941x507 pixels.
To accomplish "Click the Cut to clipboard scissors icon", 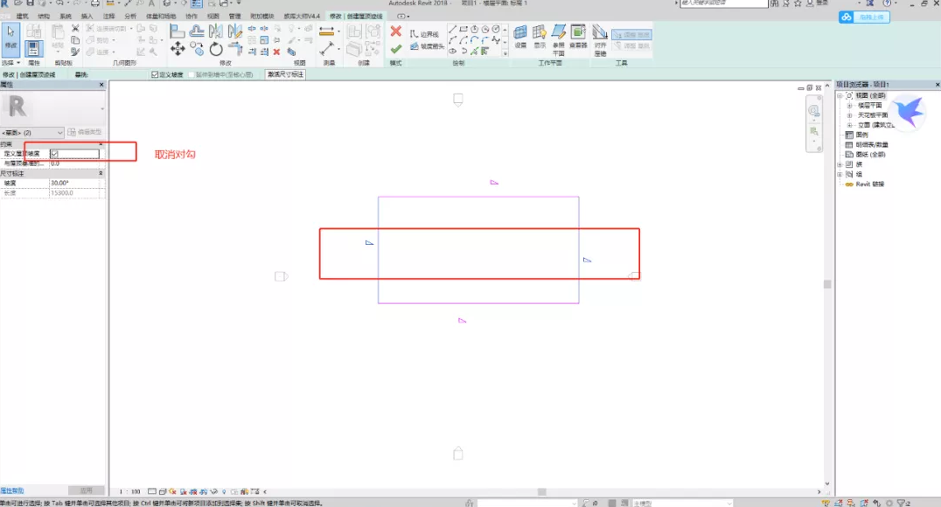I will (75, 28).
